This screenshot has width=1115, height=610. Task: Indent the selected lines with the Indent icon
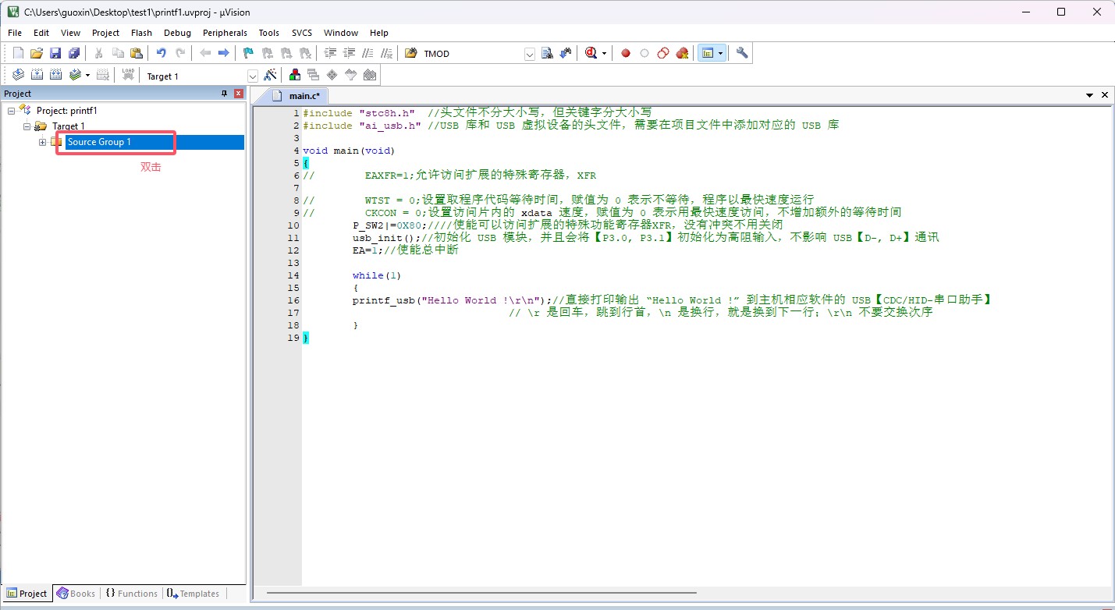click(x=330, y=53)
